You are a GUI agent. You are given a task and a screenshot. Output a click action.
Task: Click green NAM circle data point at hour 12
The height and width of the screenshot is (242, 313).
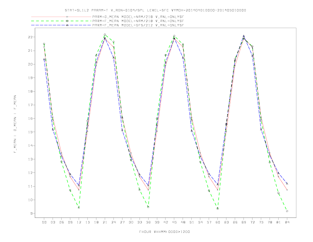(79, 208)
